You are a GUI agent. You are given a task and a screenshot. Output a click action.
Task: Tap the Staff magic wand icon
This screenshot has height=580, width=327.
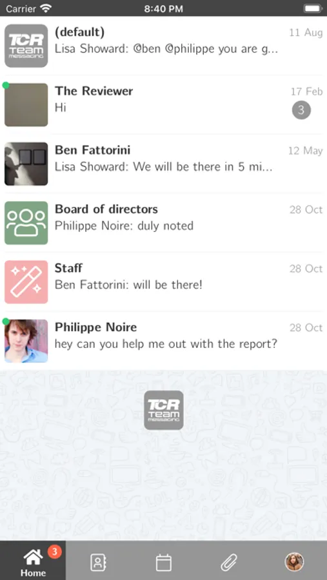point(26,282)
